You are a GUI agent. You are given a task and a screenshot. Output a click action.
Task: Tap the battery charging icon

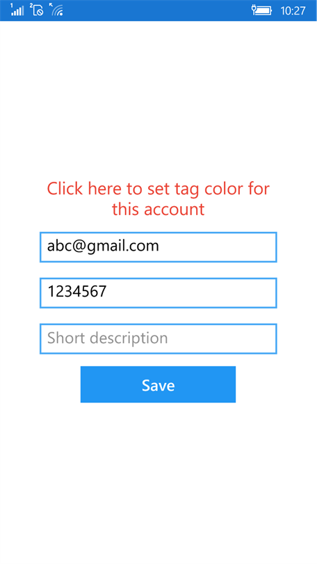pos(261,10)
